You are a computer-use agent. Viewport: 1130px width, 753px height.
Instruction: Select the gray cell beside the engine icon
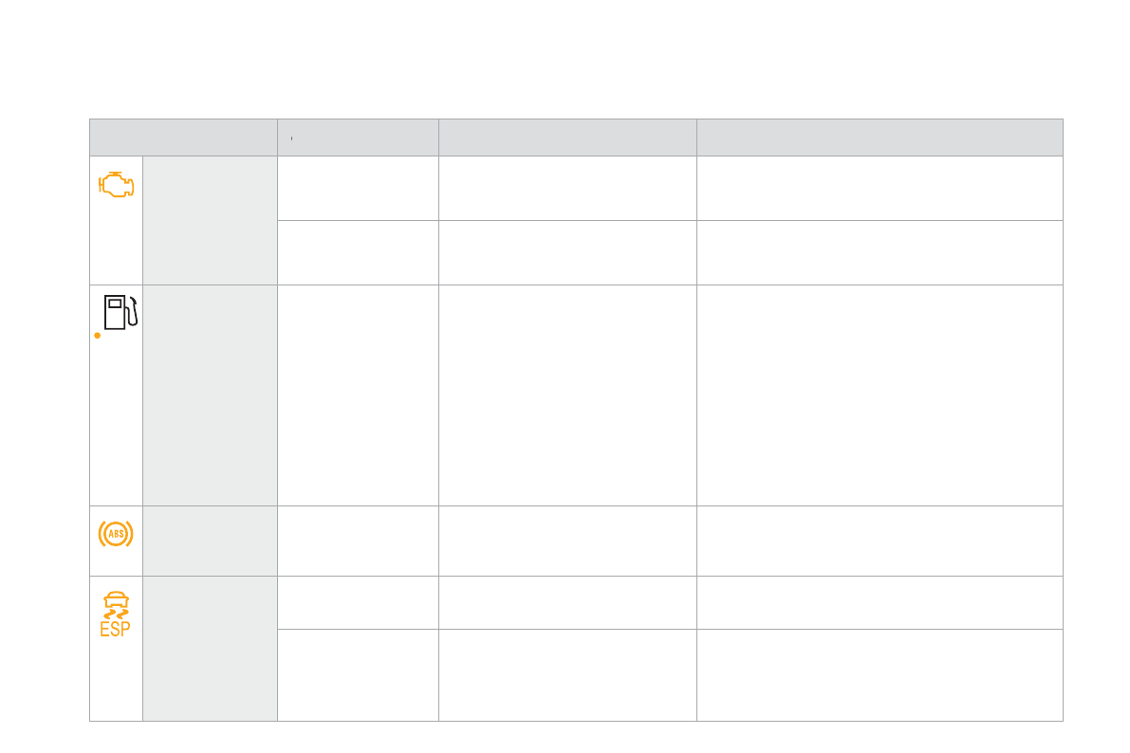pyautogui.click(x=210, y=220)
